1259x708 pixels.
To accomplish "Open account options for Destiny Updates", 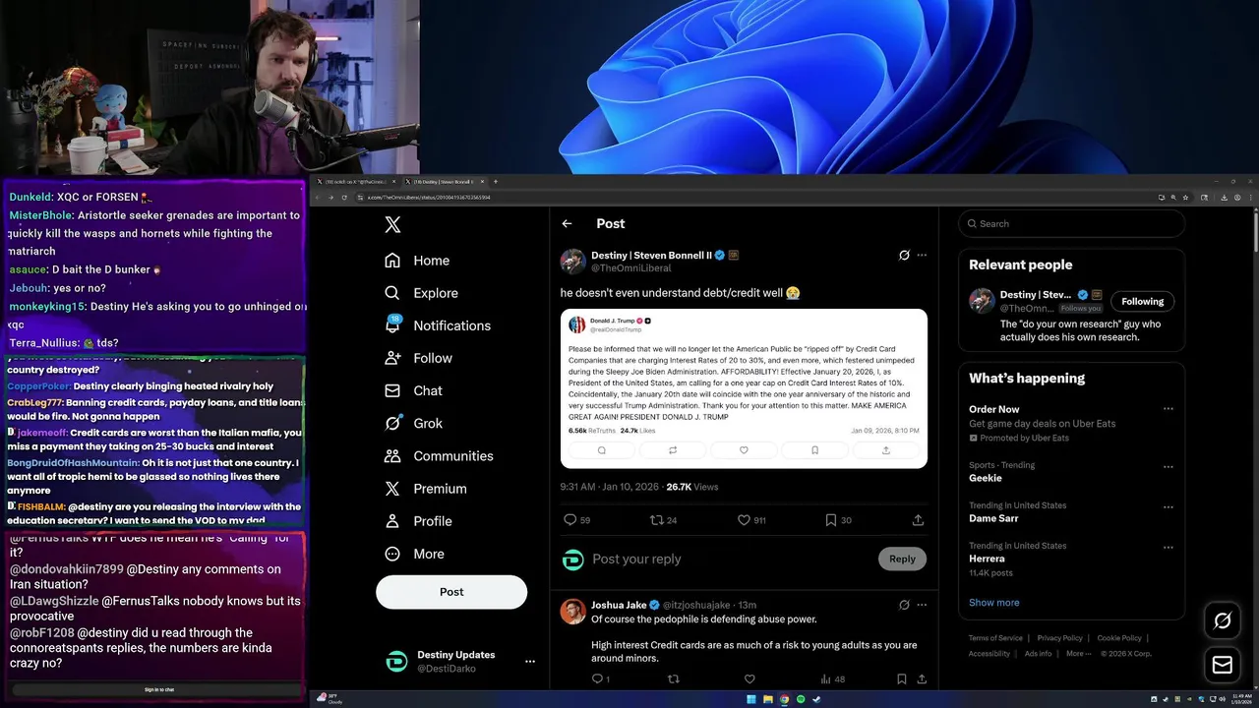I will [530, 662].
